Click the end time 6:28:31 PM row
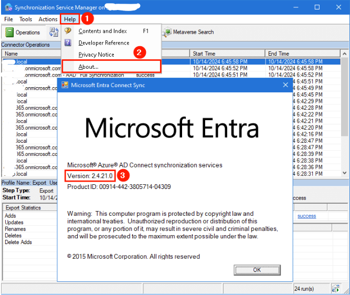This screenshot has width=350, height=295. pos(307,174)
